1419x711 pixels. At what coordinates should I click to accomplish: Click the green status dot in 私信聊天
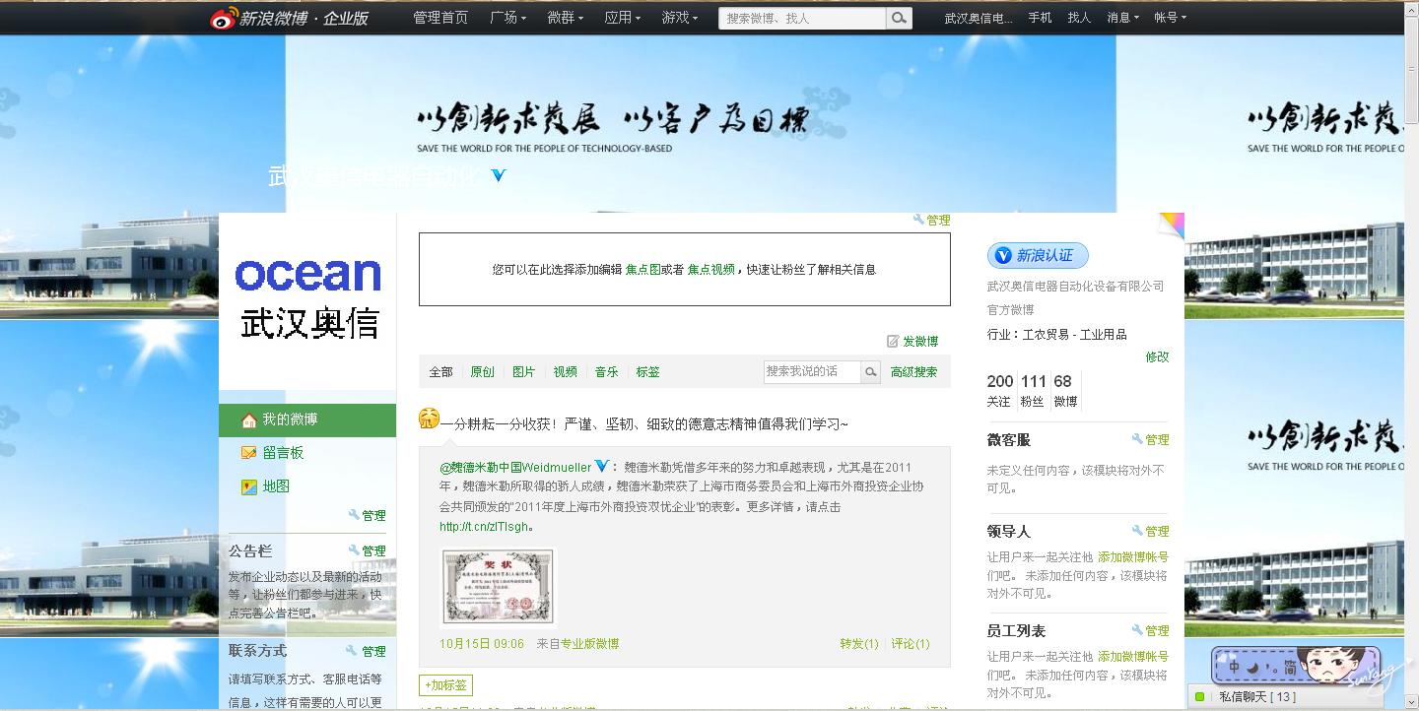point(1200,697)
